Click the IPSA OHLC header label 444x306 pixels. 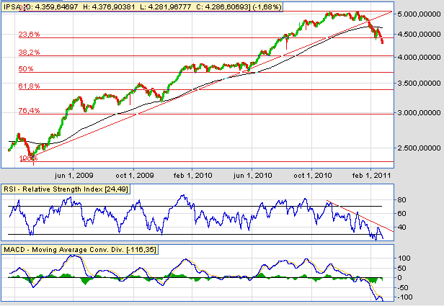point(142,6)
